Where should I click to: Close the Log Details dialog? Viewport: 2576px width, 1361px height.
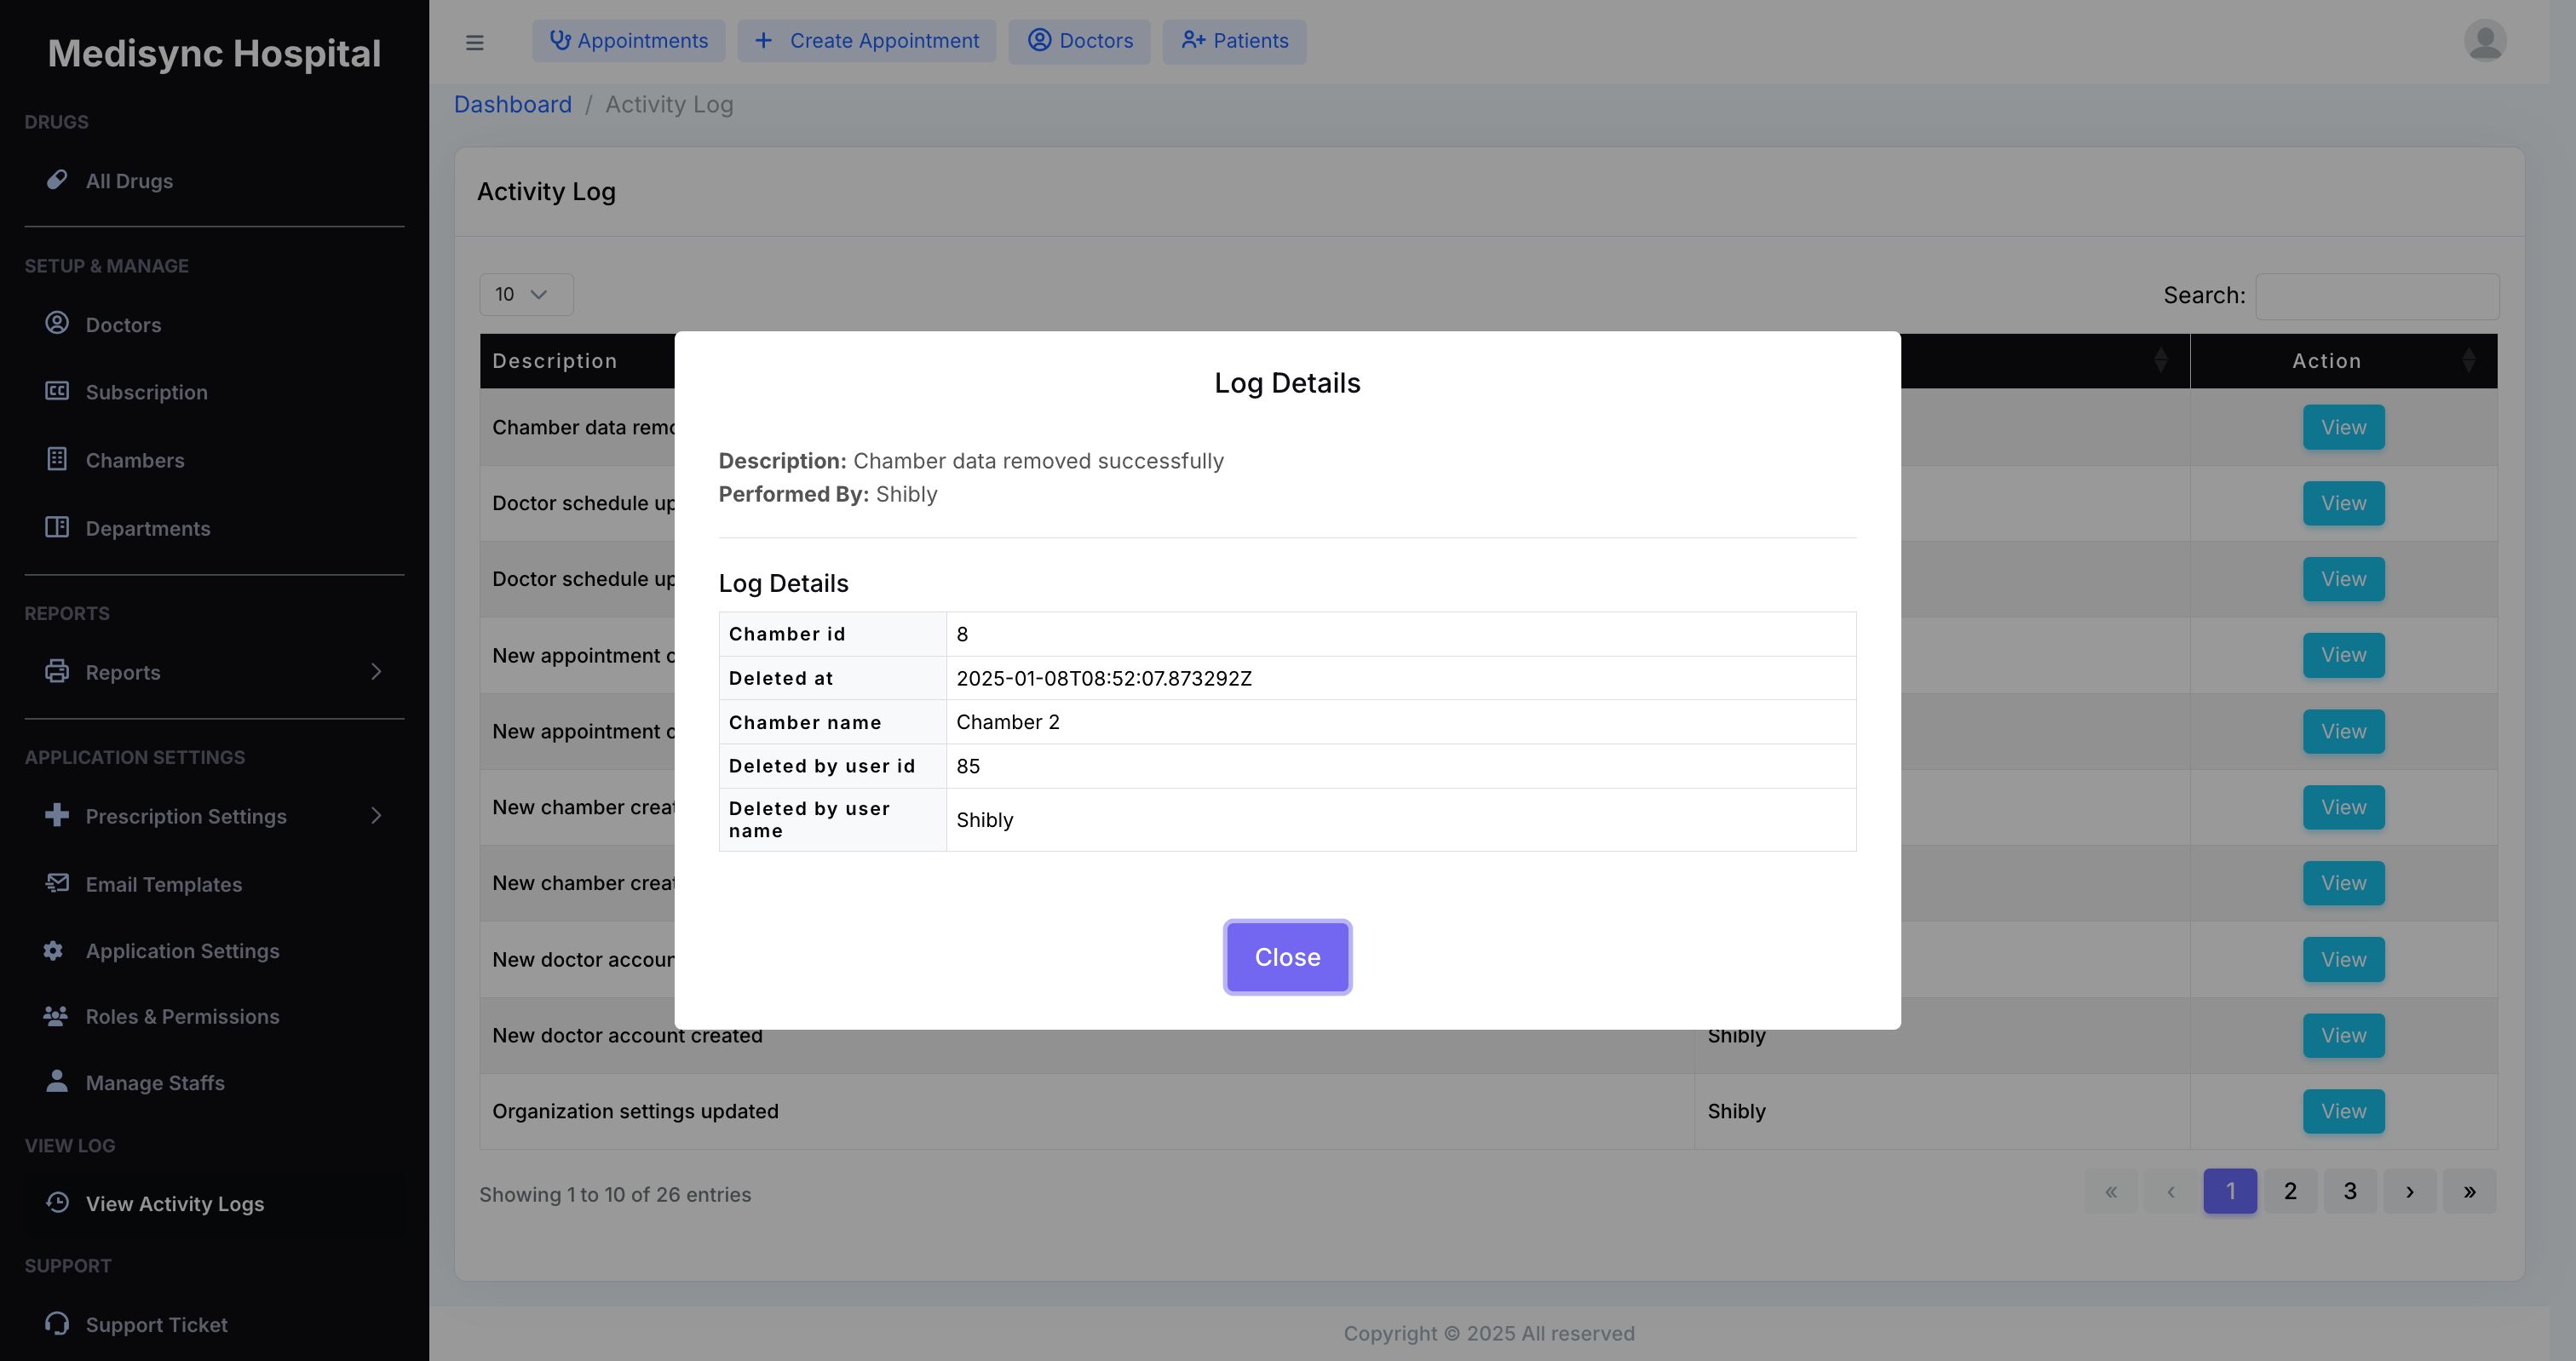click(1287, 957)
